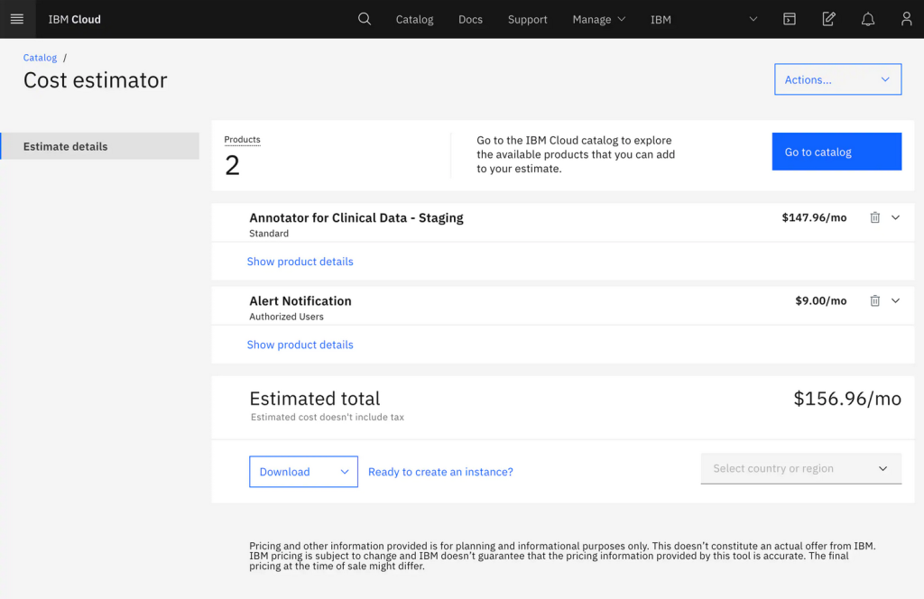Image resolution: width=924 pixels, height=599 pixels.
Task: Click the Authorized Users plan text
Action: pyautogui.click(x=286, y=317)
